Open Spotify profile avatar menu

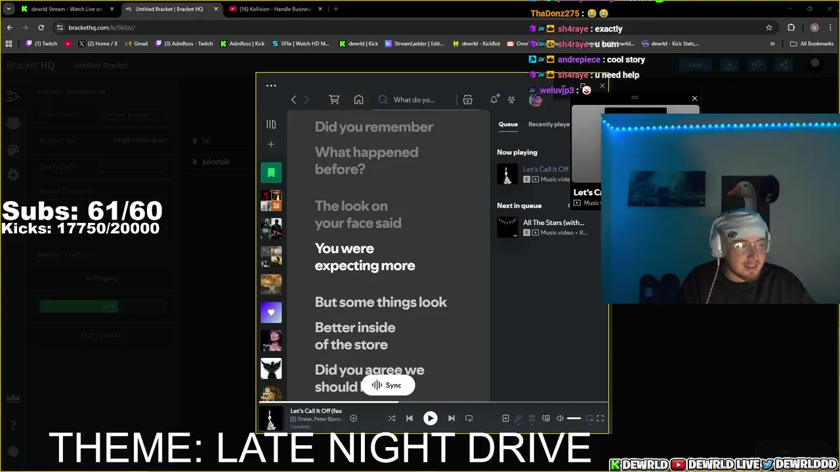pyautogui.click(x=535, y=100)
